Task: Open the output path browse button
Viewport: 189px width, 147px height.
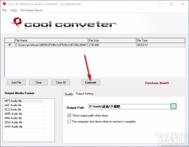Action: click(173, 106)
